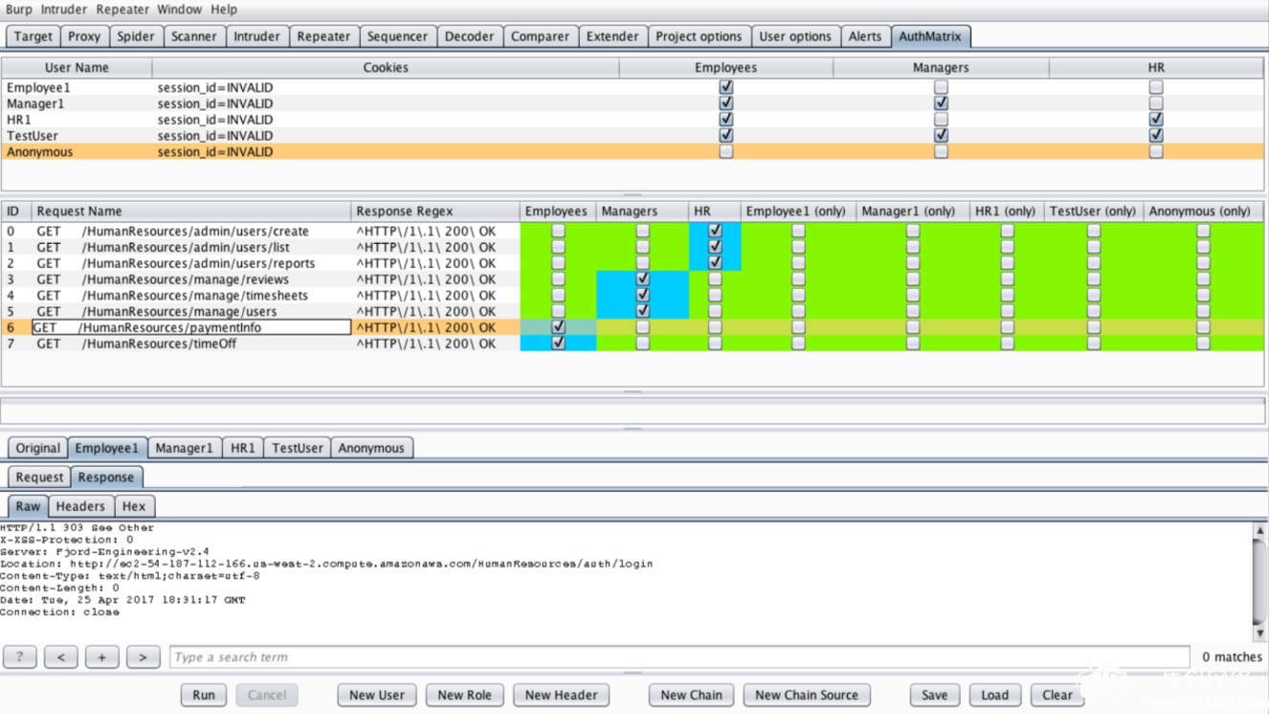Toggle Managers checkbox for manage/reviews request
1269x714 pixels.
(x=642, y=279)
